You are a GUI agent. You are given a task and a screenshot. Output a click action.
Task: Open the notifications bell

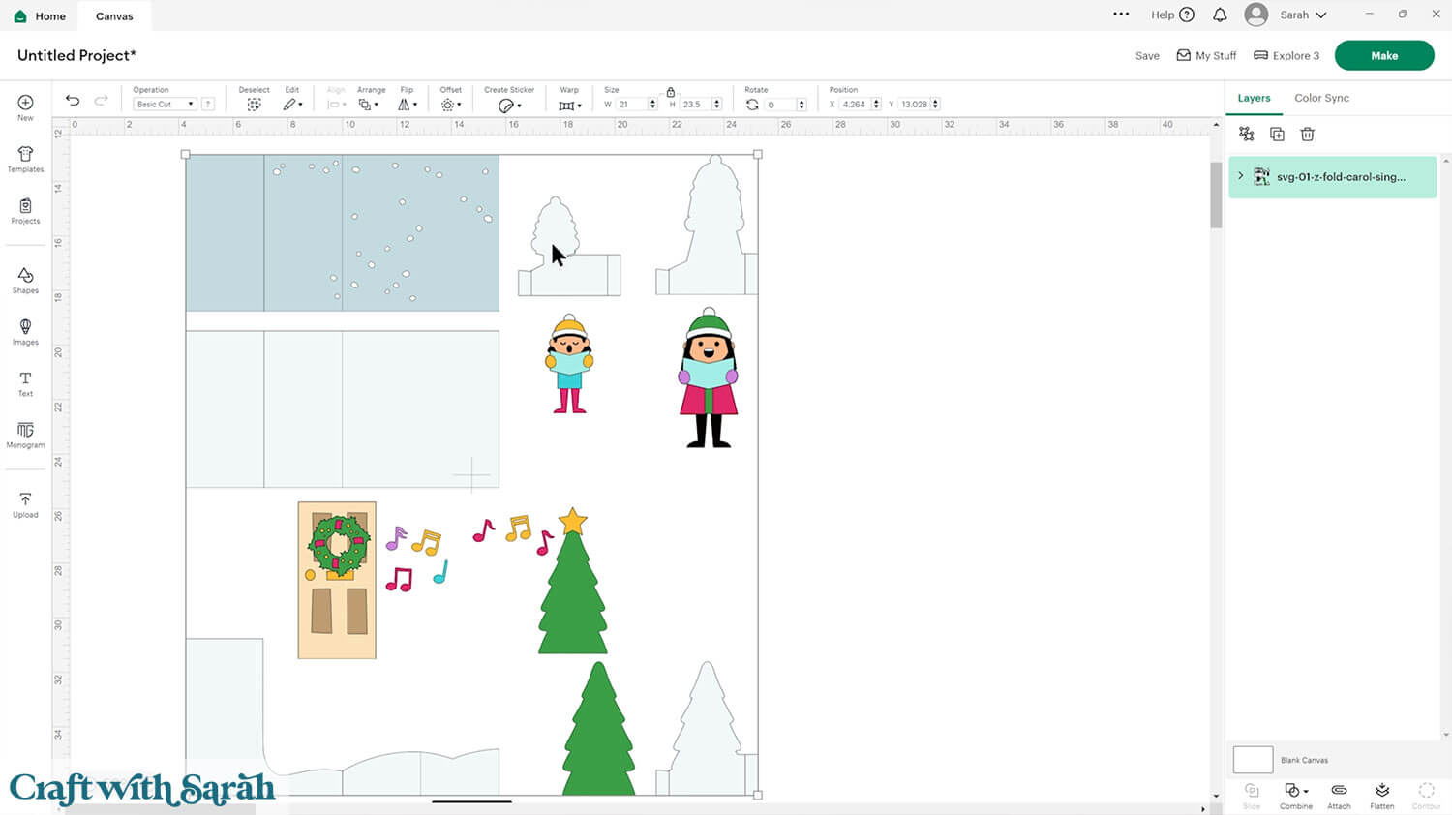(x=1220, y=15)
